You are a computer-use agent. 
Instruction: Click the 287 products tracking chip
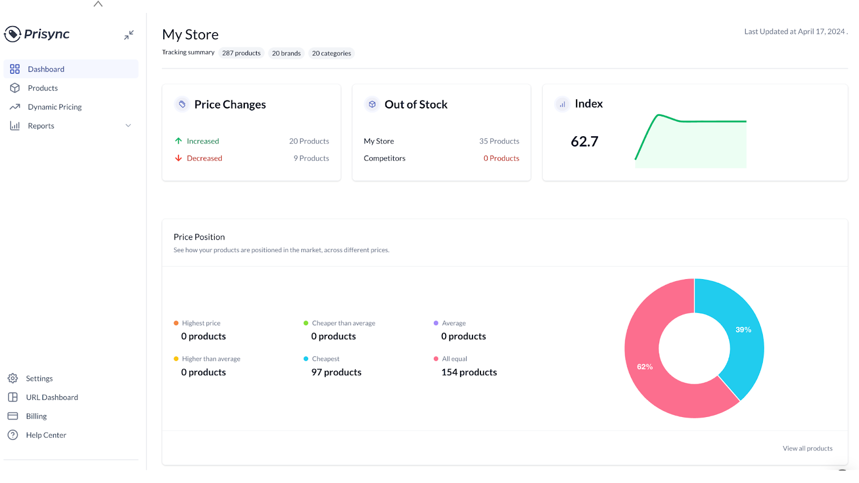241,53
